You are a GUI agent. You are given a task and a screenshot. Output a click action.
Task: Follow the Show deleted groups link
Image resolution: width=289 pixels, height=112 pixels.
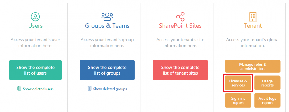click(x=110, y=89)
